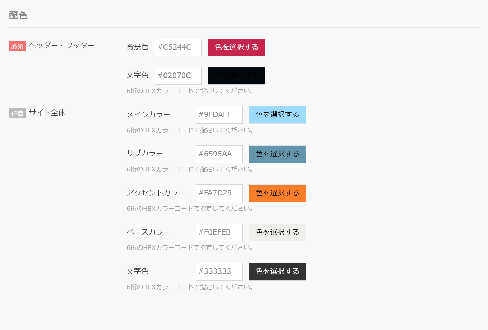This screenshot has width=488, height=330.
Task: Click the header background color #C5244C field
Action: pos(178,47)
